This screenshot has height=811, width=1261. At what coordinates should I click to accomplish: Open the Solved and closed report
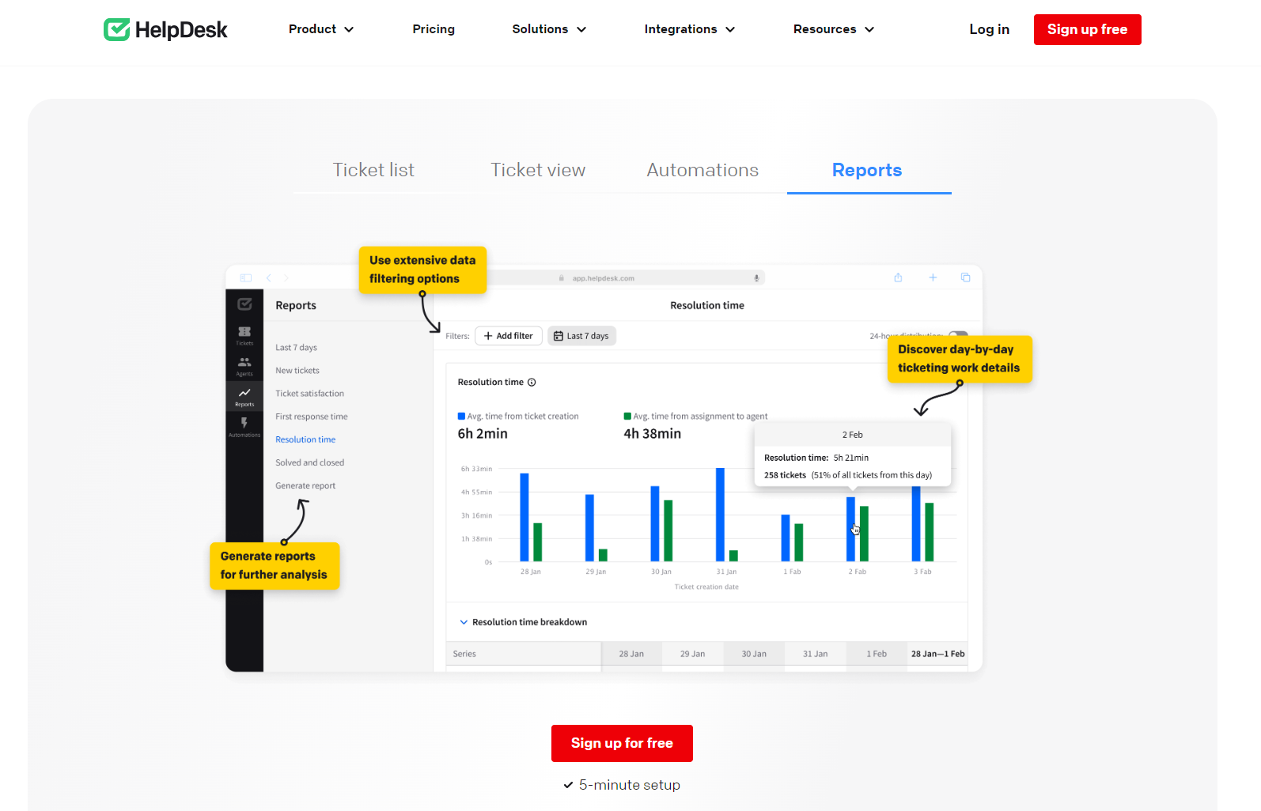point(310,462)
